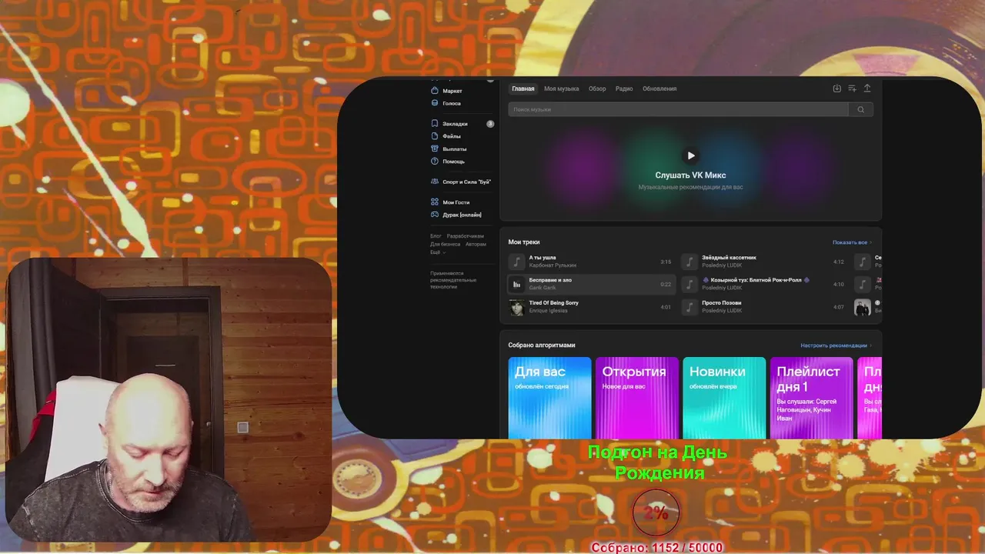Click the 4:07 duration of Просто Позови
The image size is (985, 554).
tap(839, 307)
